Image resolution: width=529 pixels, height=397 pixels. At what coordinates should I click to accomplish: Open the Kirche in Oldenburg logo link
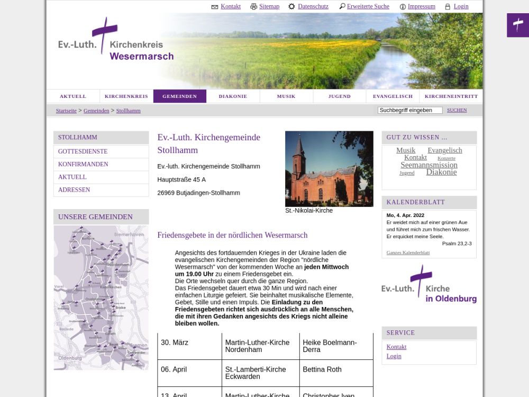(x=428, y=285)
